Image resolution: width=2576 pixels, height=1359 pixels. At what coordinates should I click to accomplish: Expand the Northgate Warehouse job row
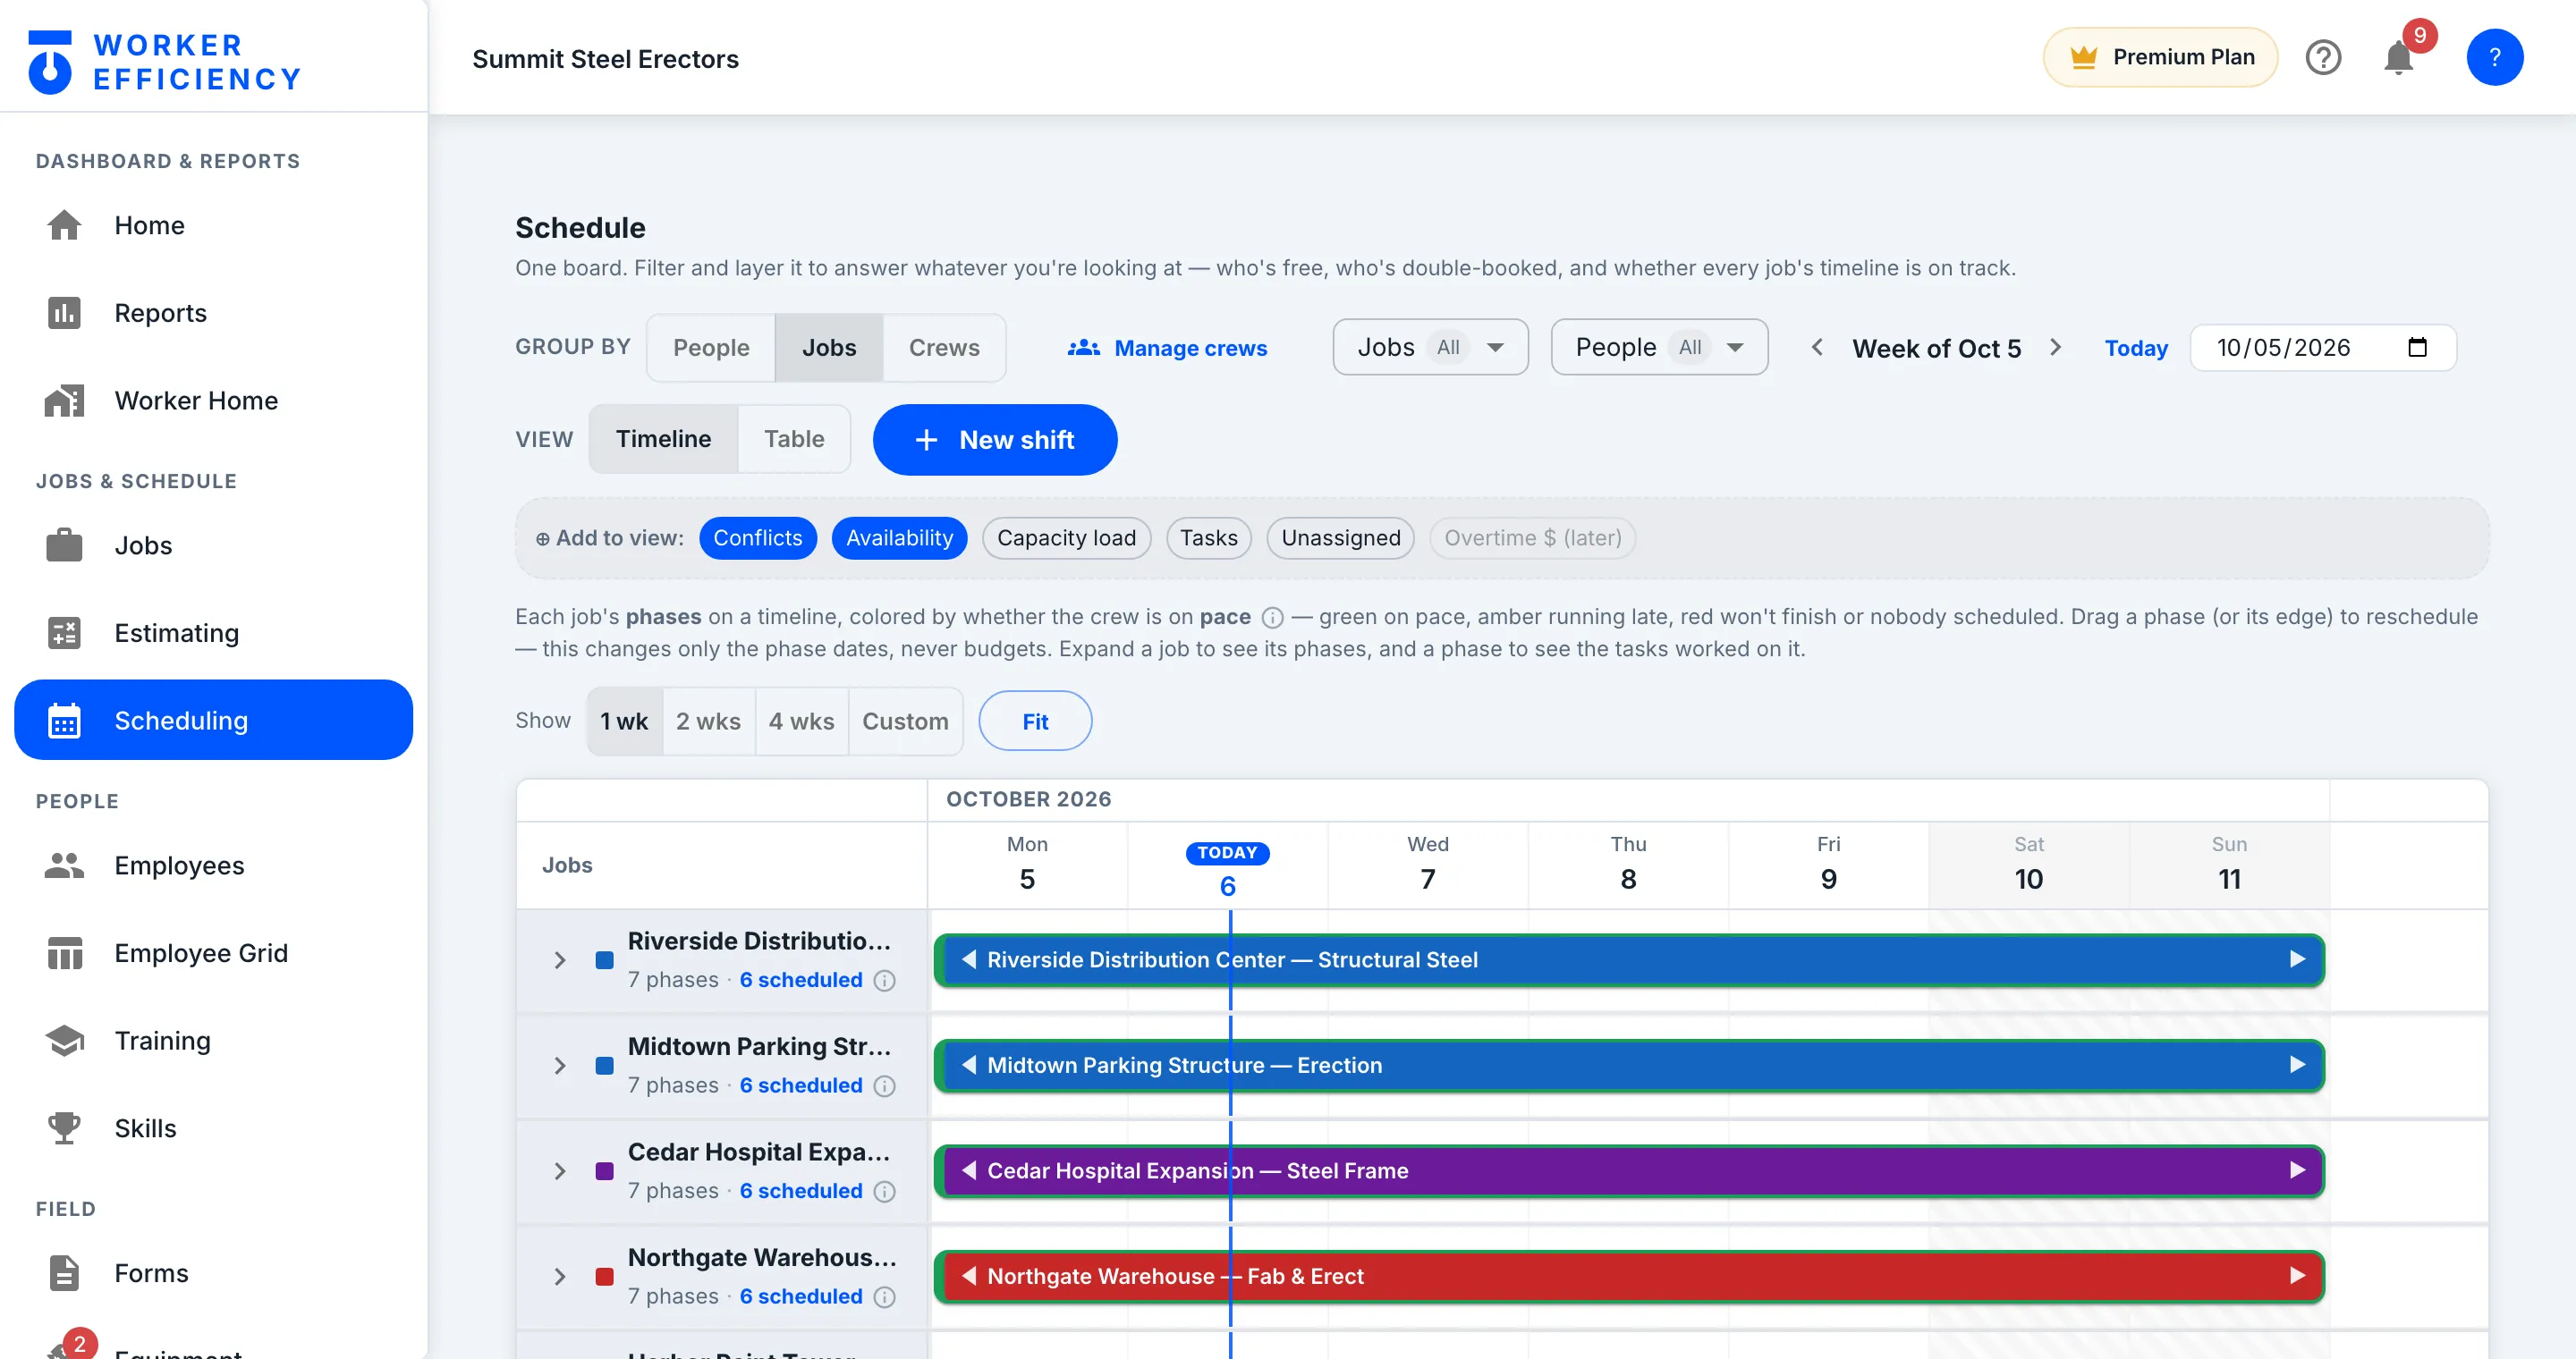coord(560,1276)
